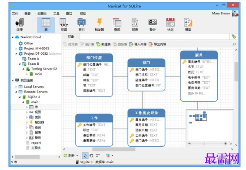
Task: Click the 删除表 button
Action: (x=120, y=44)
